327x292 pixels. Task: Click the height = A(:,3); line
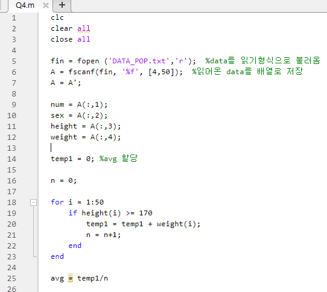coord(86,126)
